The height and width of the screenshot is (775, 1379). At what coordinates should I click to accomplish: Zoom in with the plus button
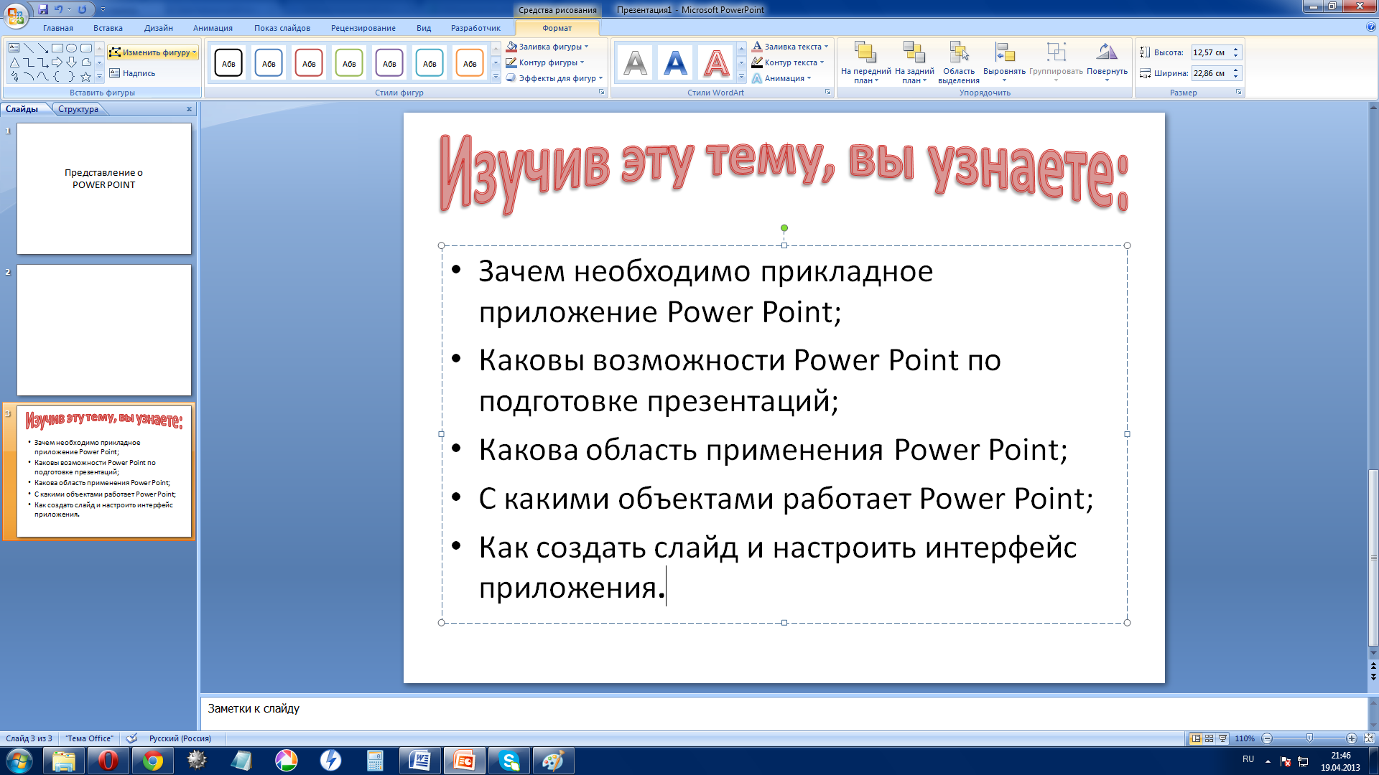pyautogui.click(x=1352, y=738)
